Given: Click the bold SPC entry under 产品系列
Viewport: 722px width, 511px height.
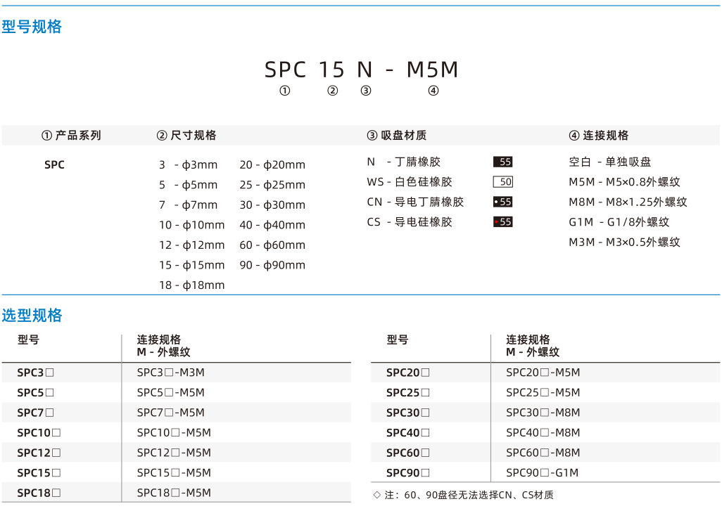Looking at the screenshot, I should point(54,164).
